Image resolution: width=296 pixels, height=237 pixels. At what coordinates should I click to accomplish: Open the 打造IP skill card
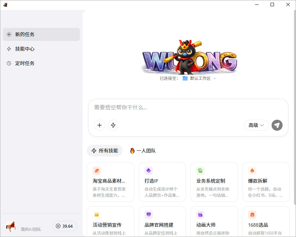(x=162, y=182)
